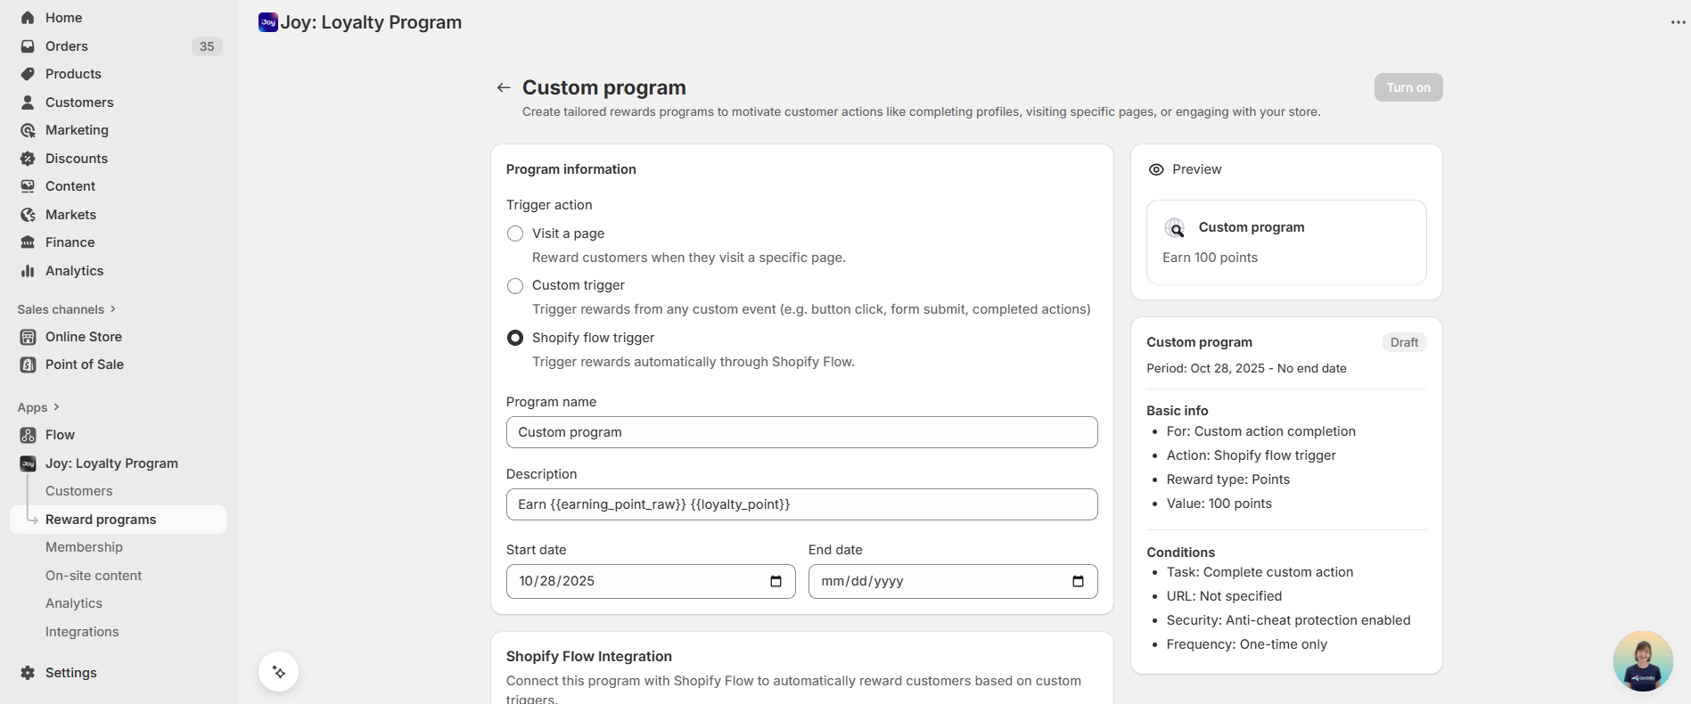Click 'Action: Shopify flow trigger' text
1691x704 pixels.
[x=1252, y=455]
